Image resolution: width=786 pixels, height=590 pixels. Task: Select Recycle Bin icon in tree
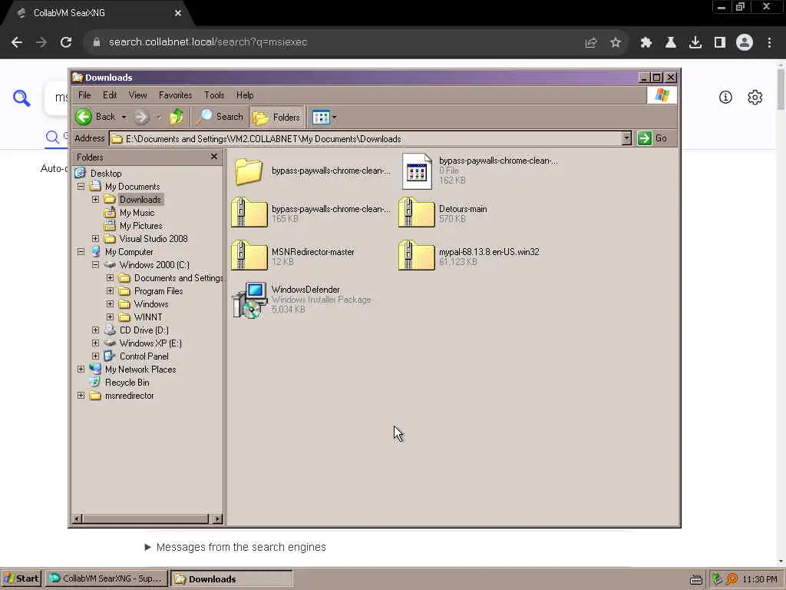(95, 383)
